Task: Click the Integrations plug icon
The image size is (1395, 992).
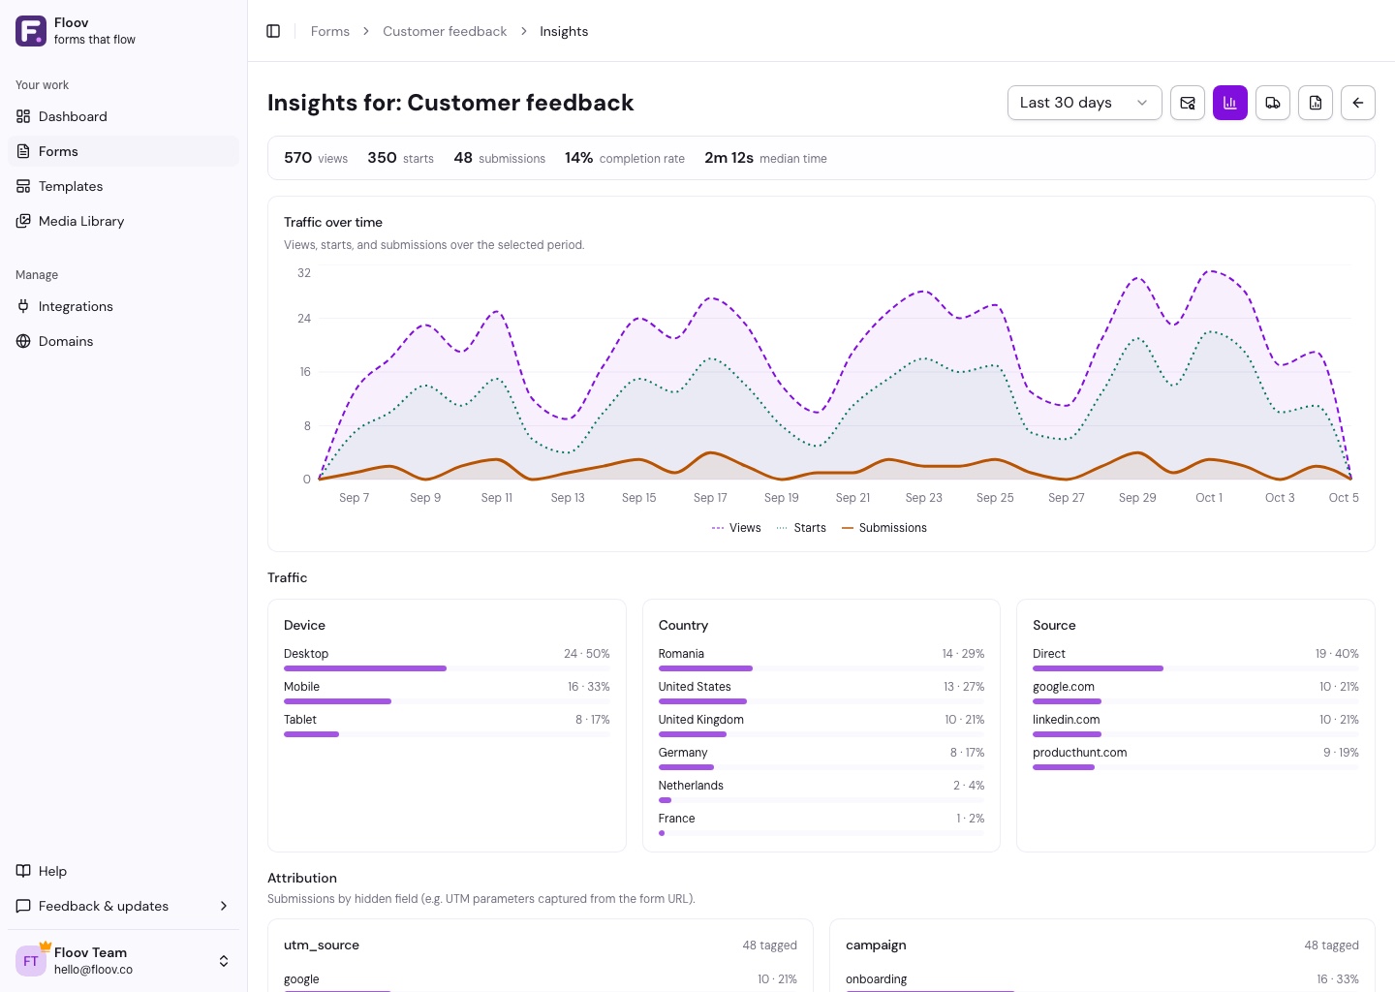Action: click(x=23, y=306)
